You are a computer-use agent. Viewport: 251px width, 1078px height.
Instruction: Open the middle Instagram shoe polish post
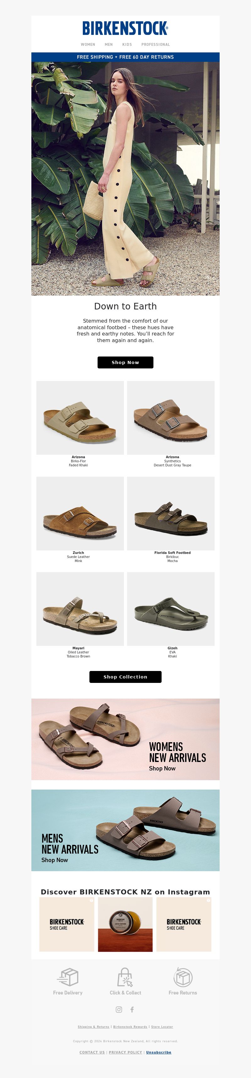[x=125, y=925]
